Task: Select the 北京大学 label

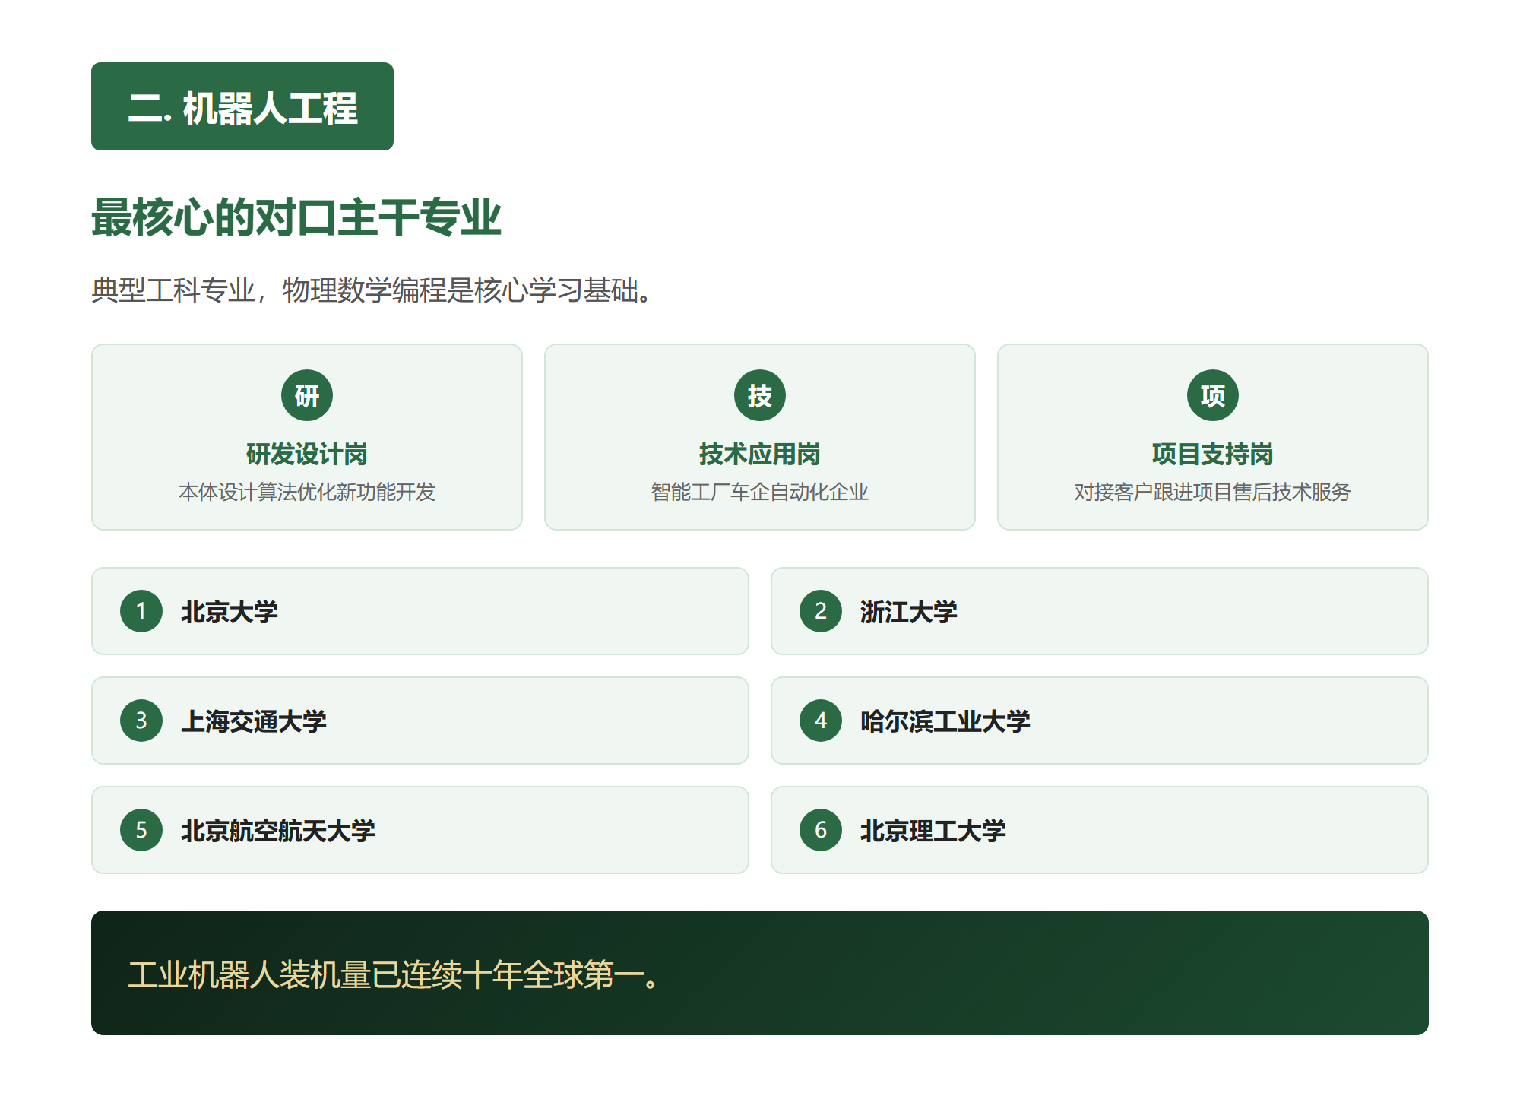Action: pos(230,612)
